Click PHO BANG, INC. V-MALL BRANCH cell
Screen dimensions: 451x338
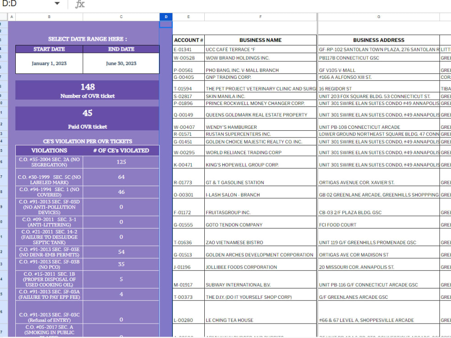[261, 68]
